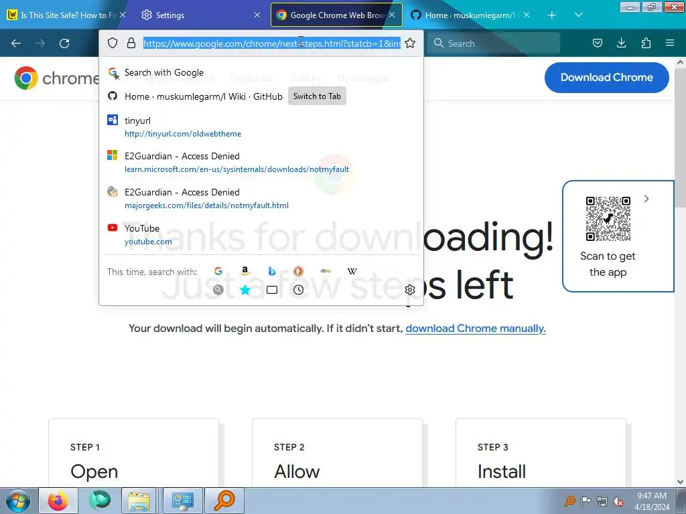The width and height of the screenshot is (686, 514).
Task: Search history with the clock icon
Action: tap(298, 289)
